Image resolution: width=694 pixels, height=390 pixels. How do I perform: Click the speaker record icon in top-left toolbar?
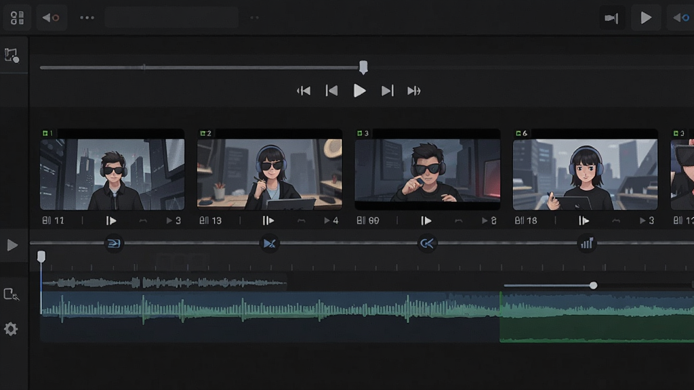pos(52,18)
